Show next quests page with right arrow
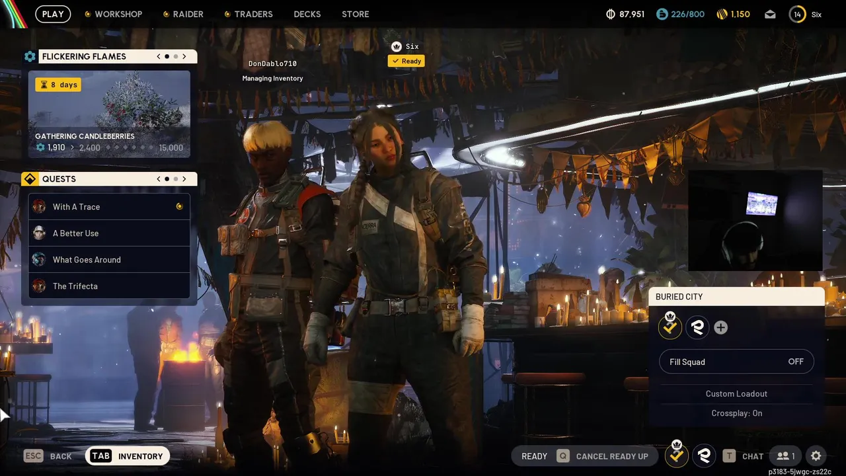The image size is (846, 476). (x=184, y=179)
